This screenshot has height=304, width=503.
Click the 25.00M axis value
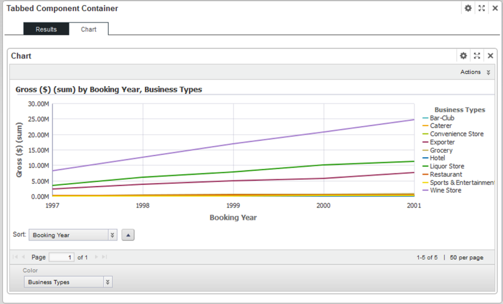[x=39, y=119]
